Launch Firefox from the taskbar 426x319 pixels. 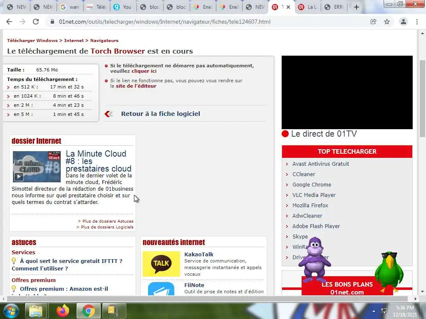63,311
